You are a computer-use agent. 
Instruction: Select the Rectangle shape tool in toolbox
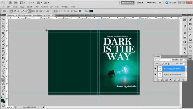point(3,80)
